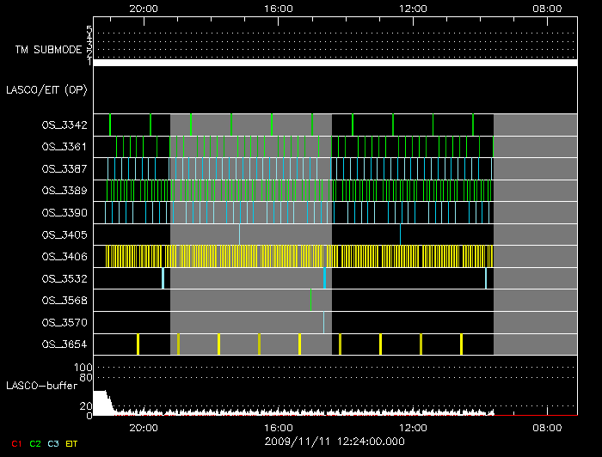Select the 20:00 label on top axis

[x=143, y=9]
